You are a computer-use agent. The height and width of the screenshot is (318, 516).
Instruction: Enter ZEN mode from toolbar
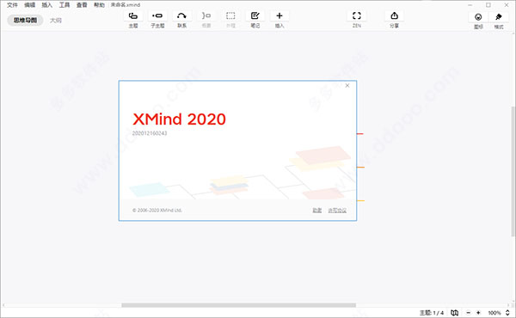click(357, 15)
